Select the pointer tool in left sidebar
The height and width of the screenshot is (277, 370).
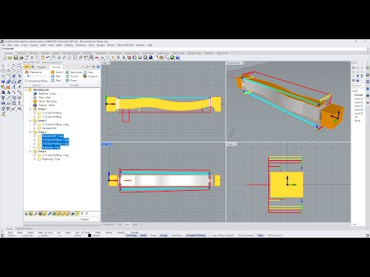point(2,65)
